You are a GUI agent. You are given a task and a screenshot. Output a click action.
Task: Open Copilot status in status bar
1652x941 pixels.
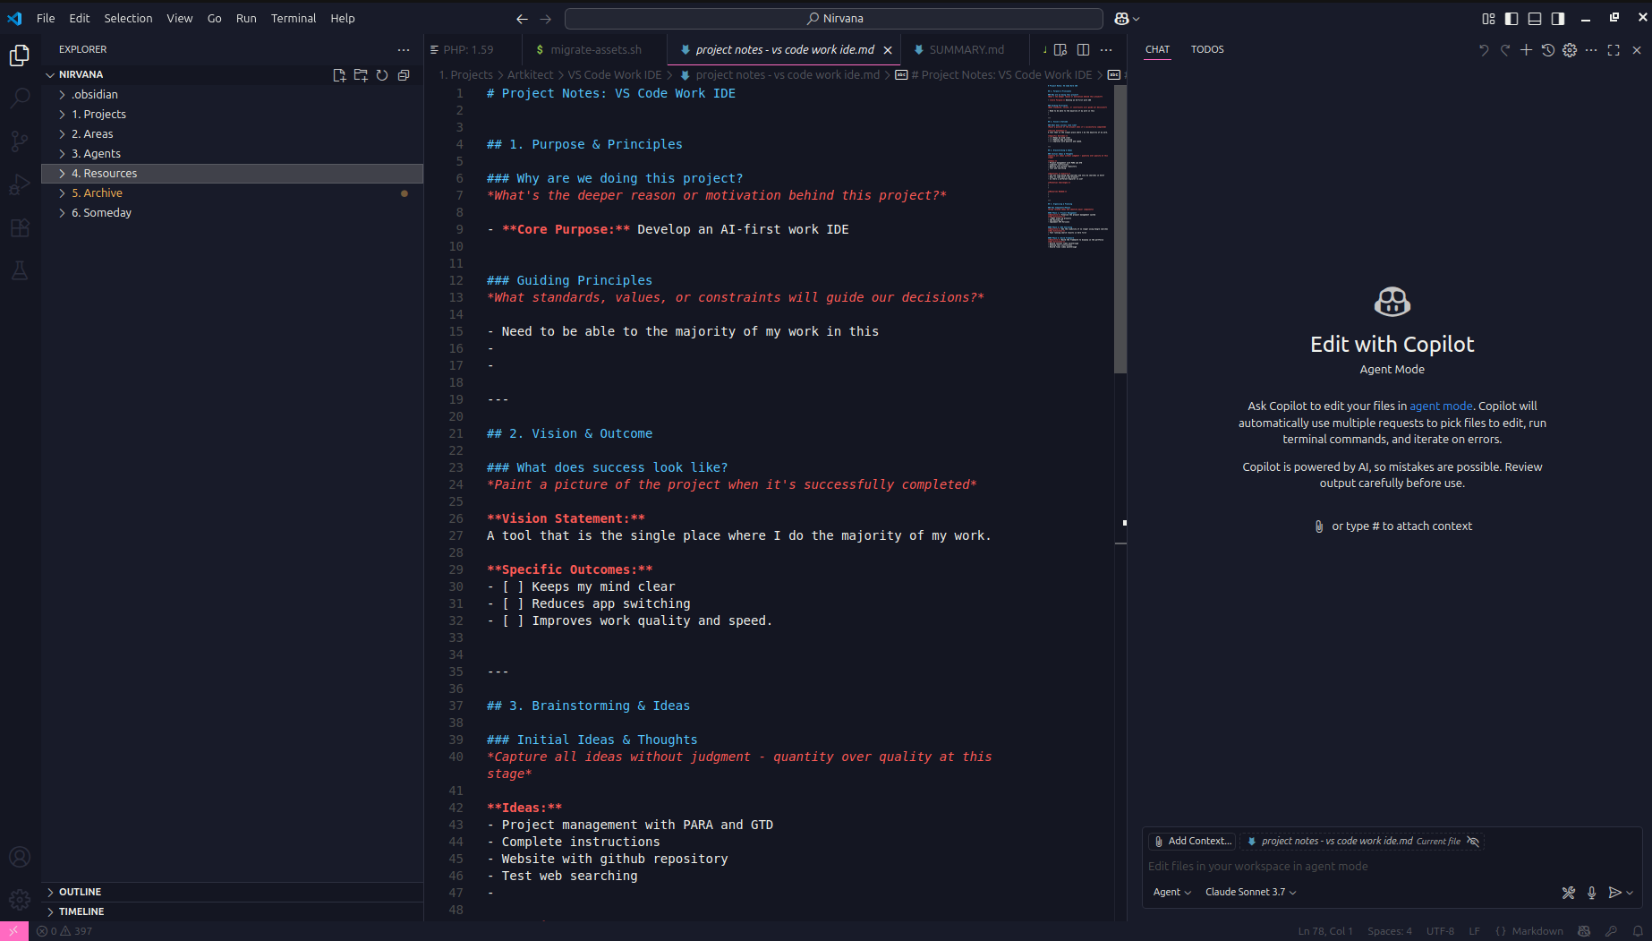(x=1584, y=931)
